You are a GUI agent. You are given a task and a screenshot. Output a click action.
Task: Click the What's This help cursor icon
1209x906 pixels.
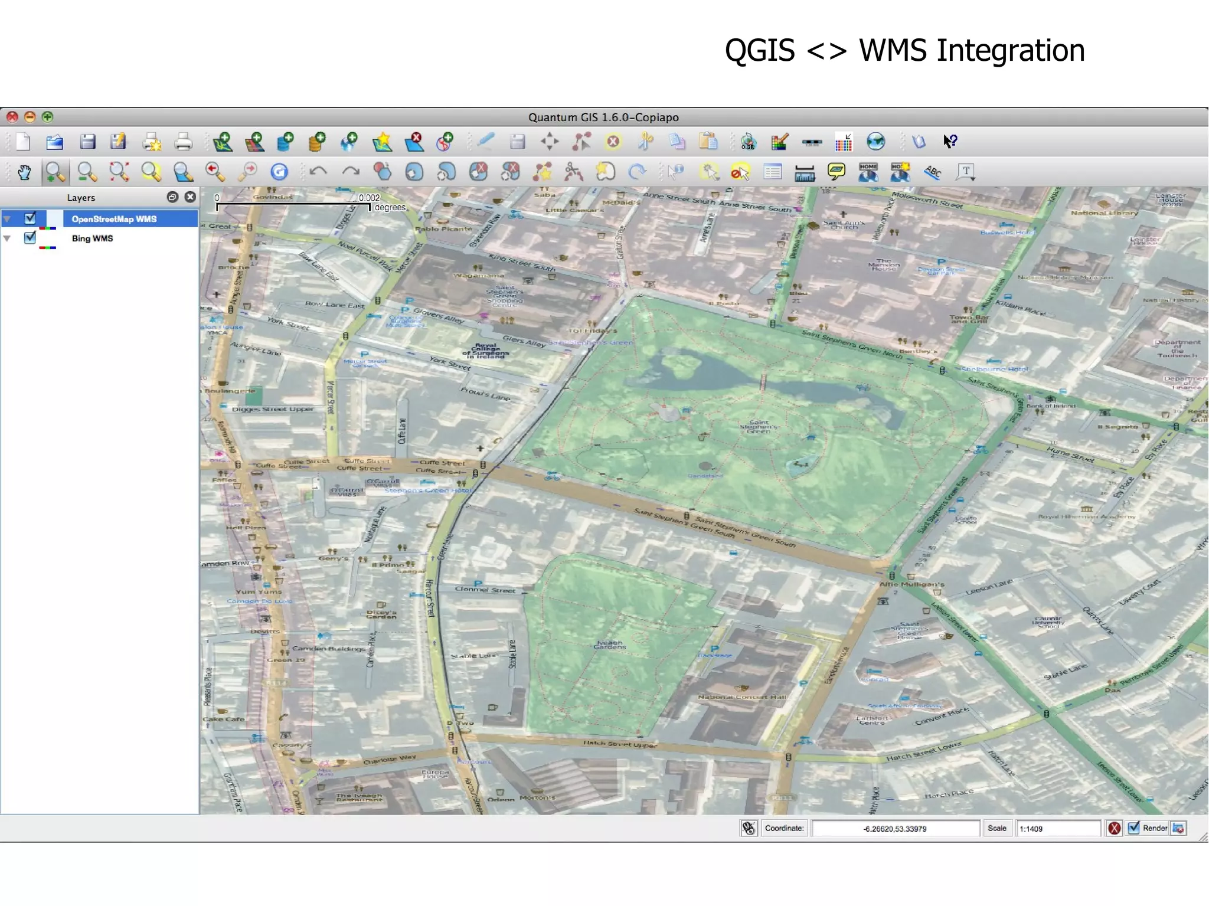[950, 142]
